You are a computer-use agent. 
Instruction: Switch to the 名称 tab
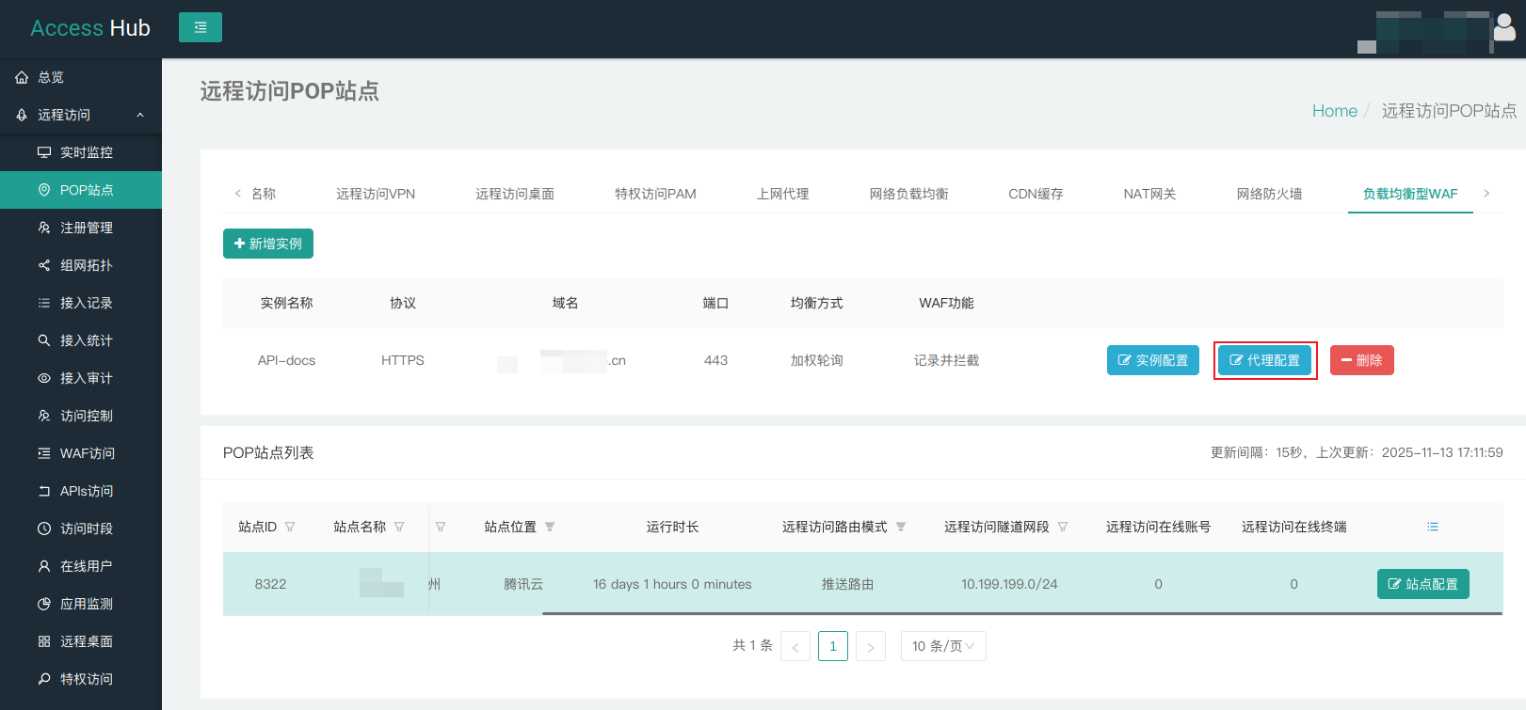(x=264, y=194)
